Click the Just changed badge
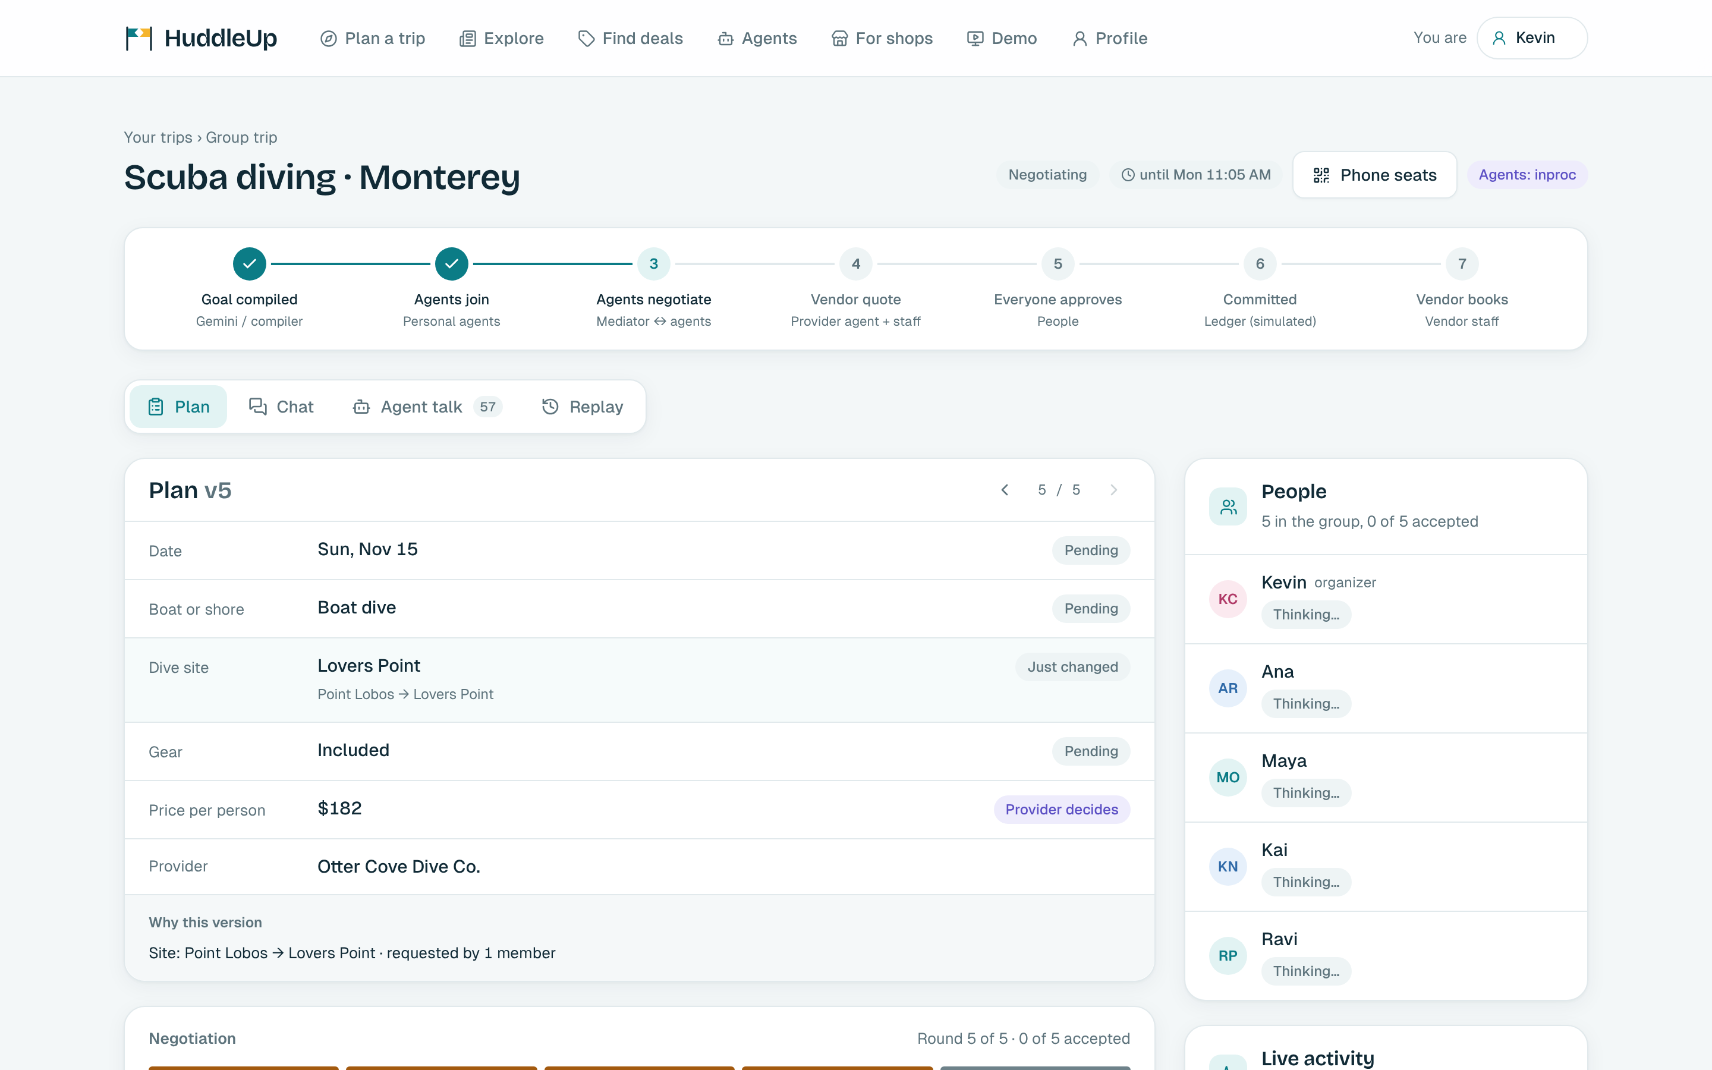The width and height of the screenshot is (1712, 1070). click(1072, 668)
